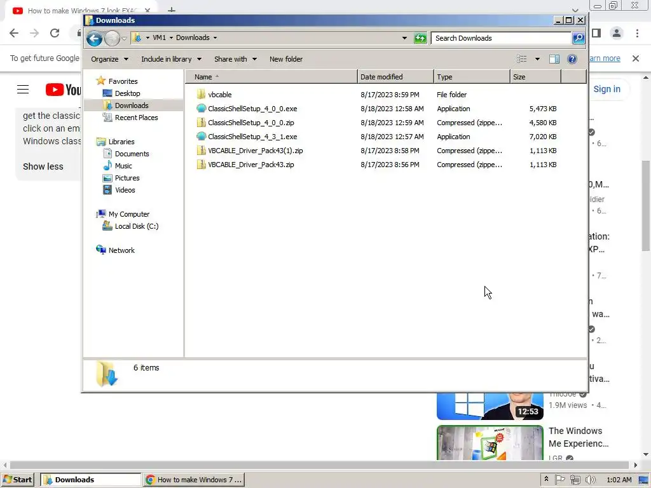
Task: Open recent locations dropdown beside Forward arrow
Action: [124, 39]
